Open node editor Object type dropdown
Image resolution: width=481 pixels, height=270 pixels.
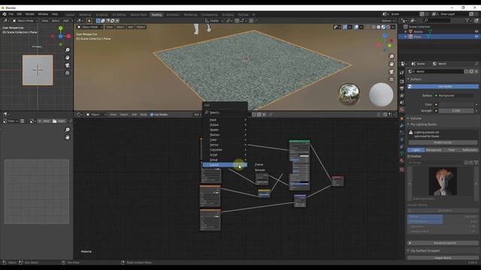tap(95, 115)
